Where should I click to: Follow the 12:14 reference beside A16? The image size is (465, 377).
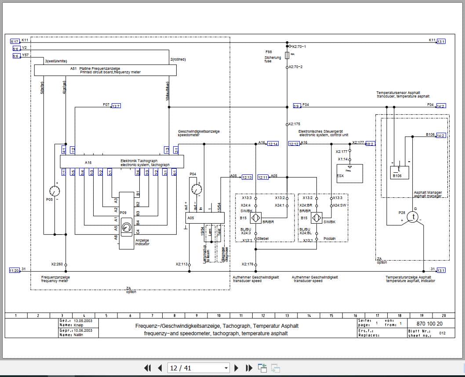tap(273, 144)
